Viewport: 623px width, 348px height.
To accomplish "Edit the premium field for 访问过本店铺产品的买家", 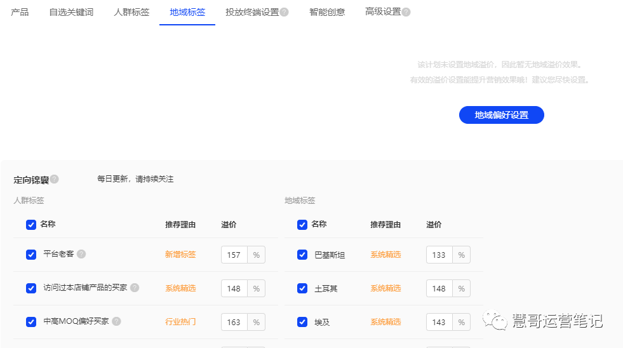I will click(234, 288).
